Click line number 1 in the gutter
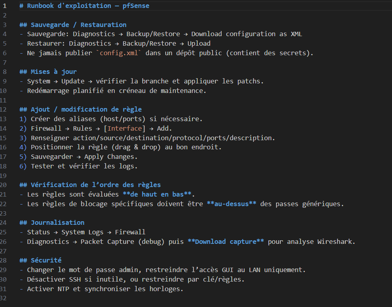The width and height of the screenshot is (392, 307). 5,6
